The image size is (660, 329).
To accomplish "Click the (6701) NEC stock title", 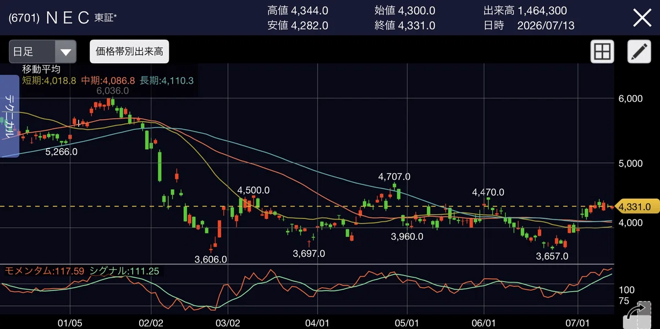I will pos(62,18).
